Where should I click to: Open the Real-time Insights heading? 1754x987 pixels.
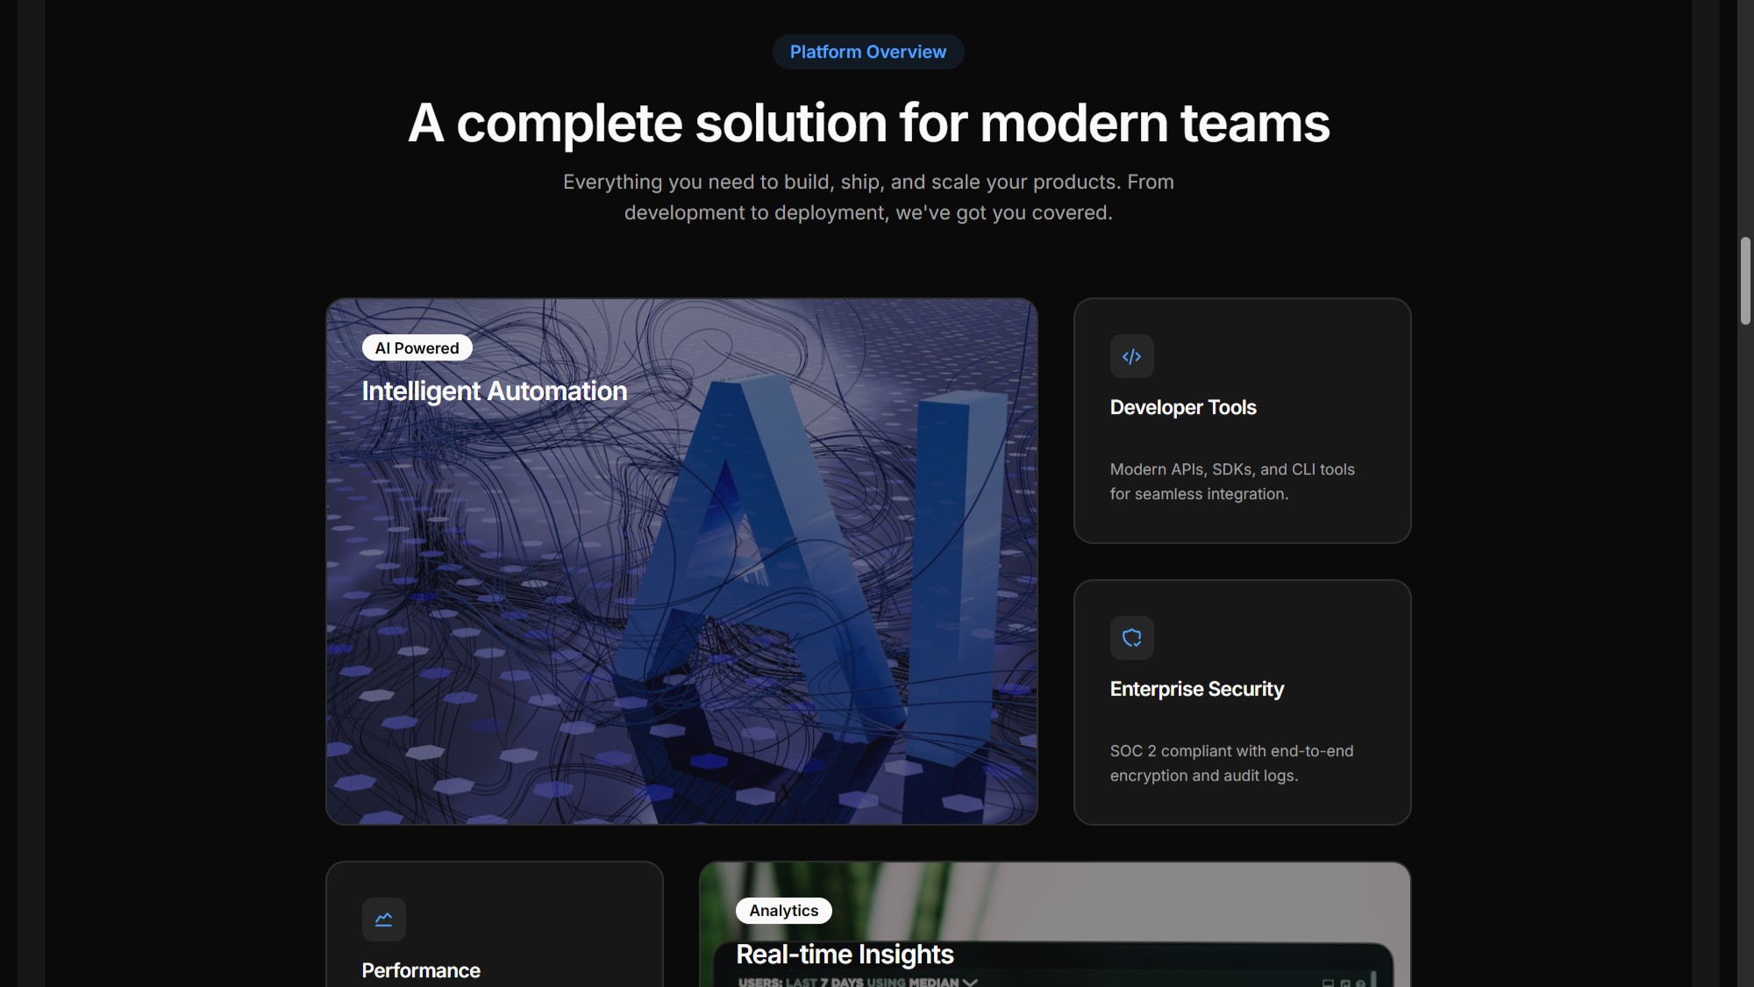pyautogui.click(x=844, y=955)
